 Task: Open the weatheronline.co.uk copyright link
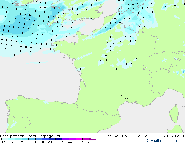tap(165, 141)
